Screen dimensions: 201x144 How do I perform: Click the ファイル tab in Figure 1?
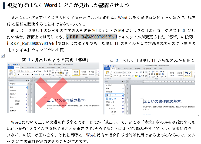pyautogui.click(x=11, y=67)
